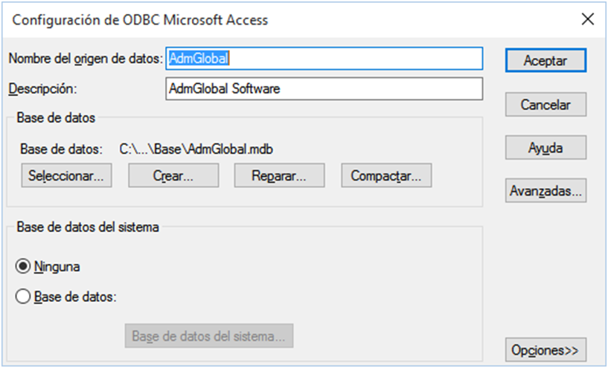Click the Nombre del origen de datos label
This screenshot has height=368, width=608.
[86, 59]
